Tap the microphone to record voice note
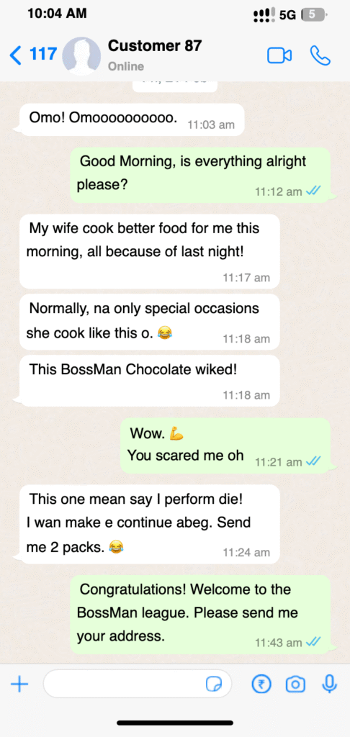 [330, 684]
